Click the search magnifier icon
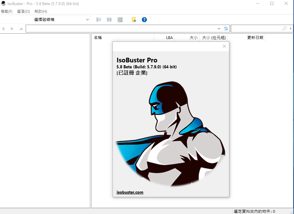Screen dimensions: 294x214 (x=284, y=29)
